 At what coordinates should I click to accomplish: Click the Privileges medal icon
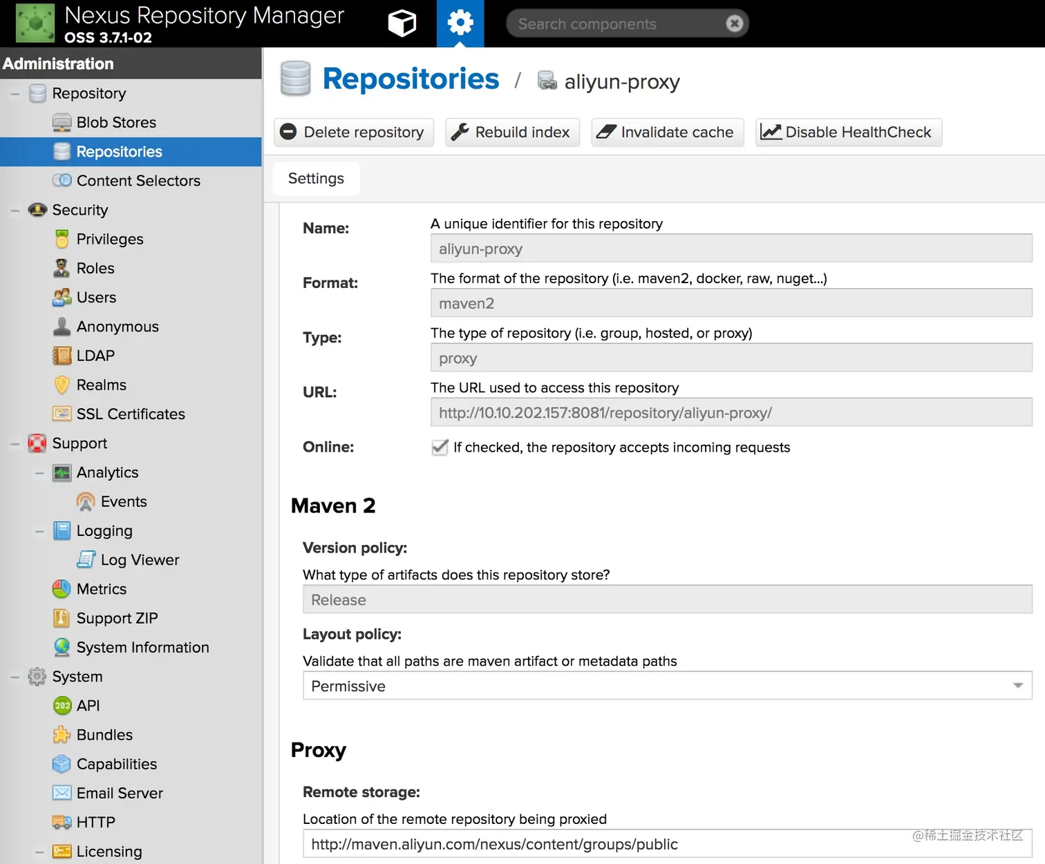pyautogui.click(x=62, y=239)
